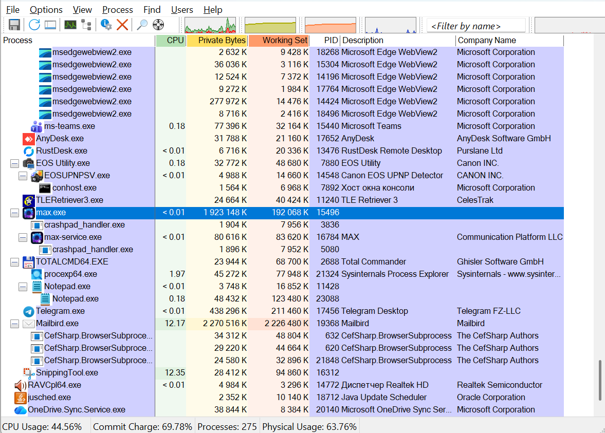
Task: Sort by the Private Bytes column header
Action: [217, 41]
